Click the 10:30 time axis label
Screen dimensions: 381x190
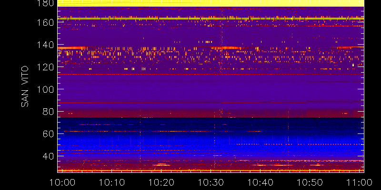point(211,182)
